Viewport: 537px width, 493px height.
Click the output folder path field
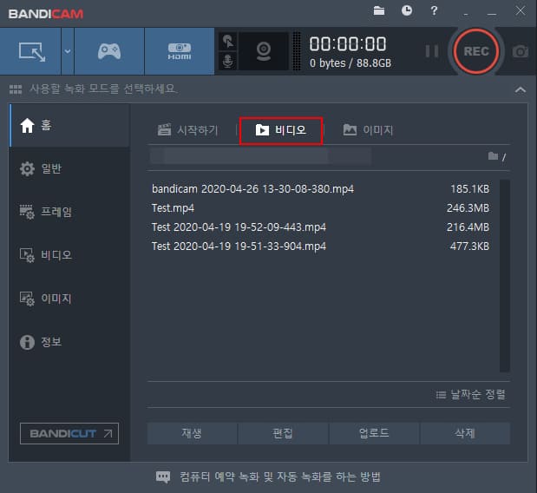coord(260,156)
